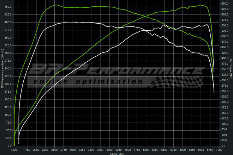Click the 550.0 torque axis value

pyautogui.click(x=225, y=25)
